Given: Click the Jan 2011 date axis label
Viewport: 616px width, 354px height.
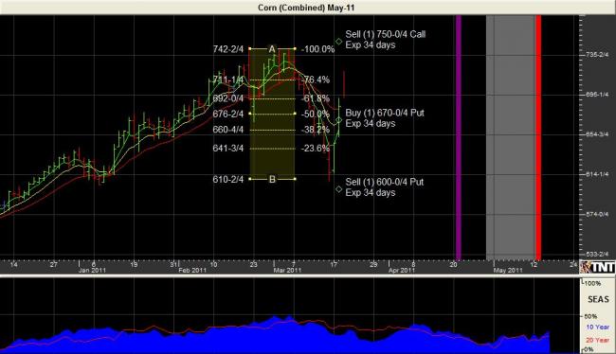Looking at the screenshot, I should (92, 271).
